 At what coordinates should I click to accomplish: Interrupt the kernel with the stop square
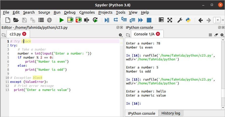click(210, 35)
